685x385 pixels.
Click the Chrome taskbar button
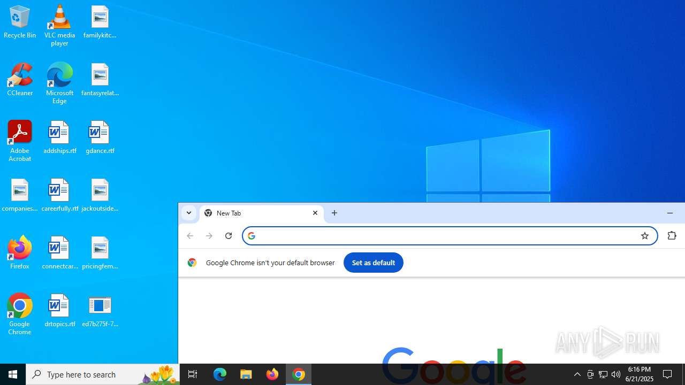pyautogui.click(x=299, y=374)
